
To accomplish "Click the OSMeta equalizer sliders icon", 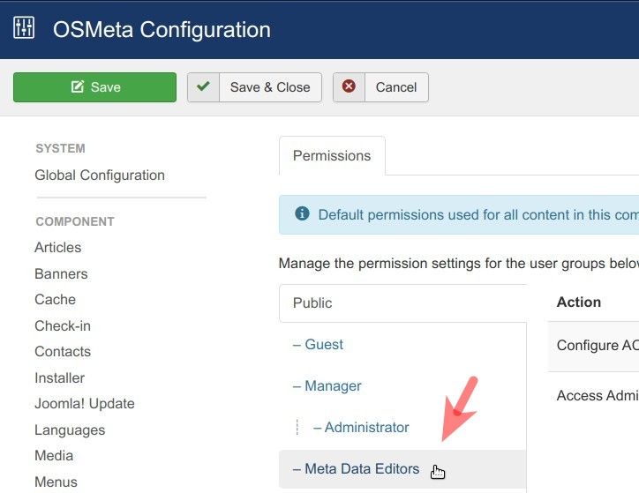I will pyautogui.click(x=24, y=27).
